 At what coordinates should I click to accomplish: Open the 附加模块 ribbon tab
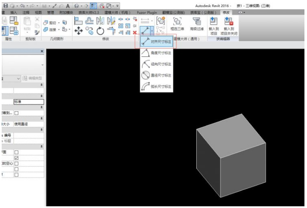[66, 12]
